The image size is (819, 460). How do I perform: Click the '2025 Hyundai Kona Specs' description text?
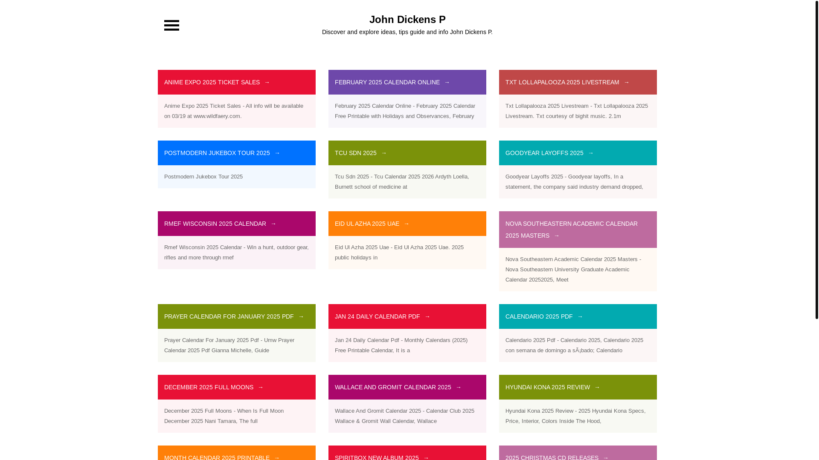click(x=575, y=416)
